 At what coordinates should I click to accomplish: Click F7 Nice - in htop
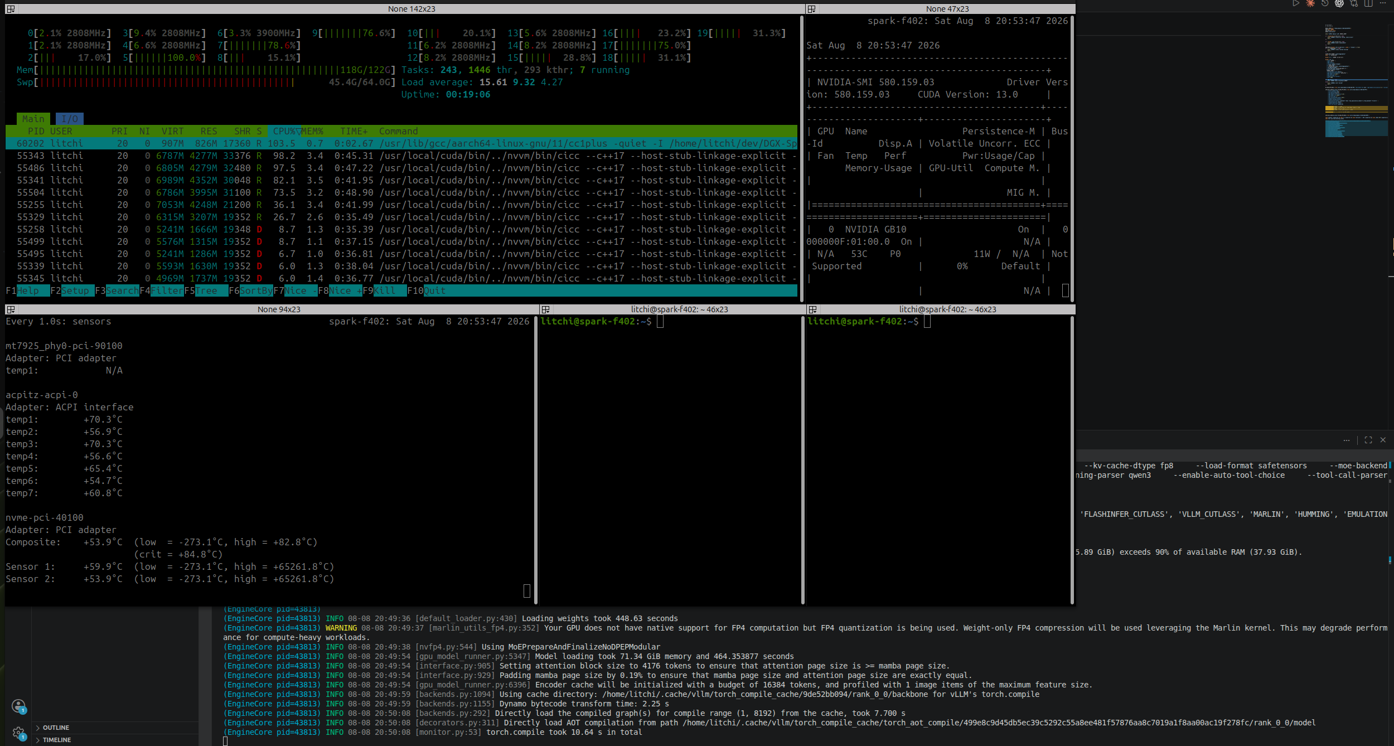click(296, 290)
